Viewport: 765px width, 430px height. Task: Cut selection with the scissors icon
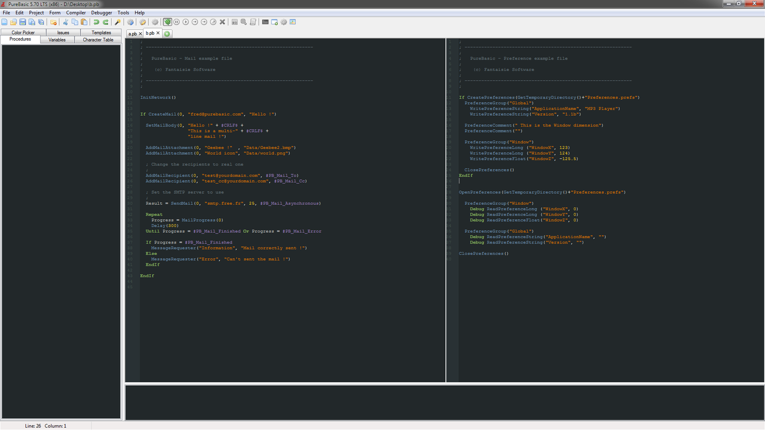click(x=66, y=22)
